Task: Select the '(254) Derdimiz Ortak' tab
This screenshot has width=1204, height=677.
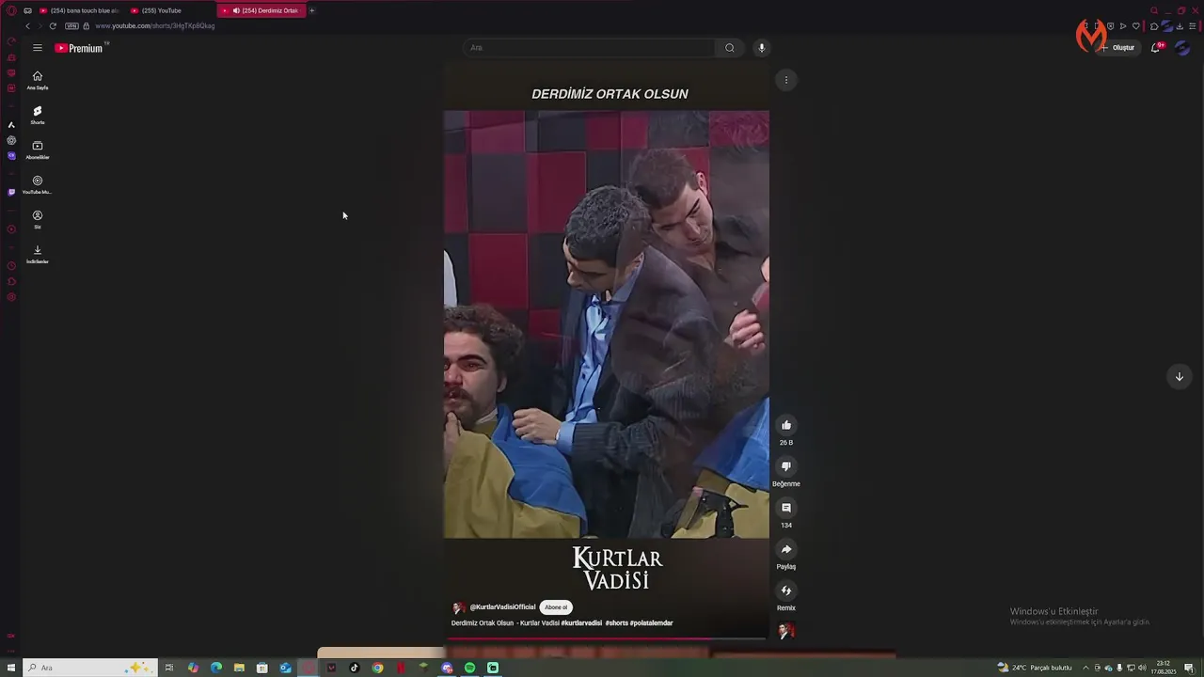Action: [x=261, y=10]
